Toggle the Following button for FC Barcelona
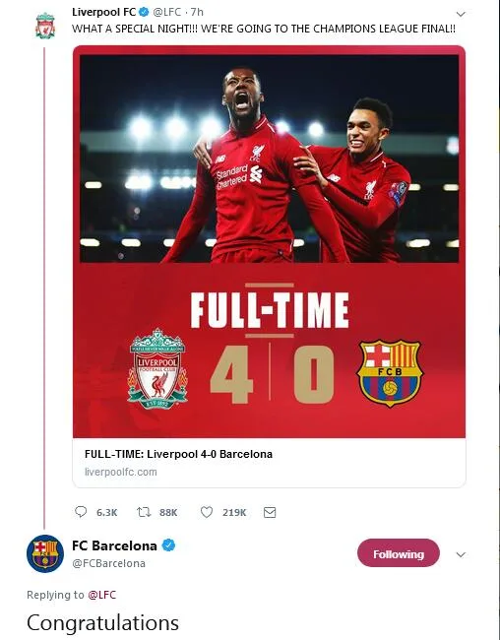The width and height of the screenshot is (500, 640). pyautogui.click(x=399, y=553)
